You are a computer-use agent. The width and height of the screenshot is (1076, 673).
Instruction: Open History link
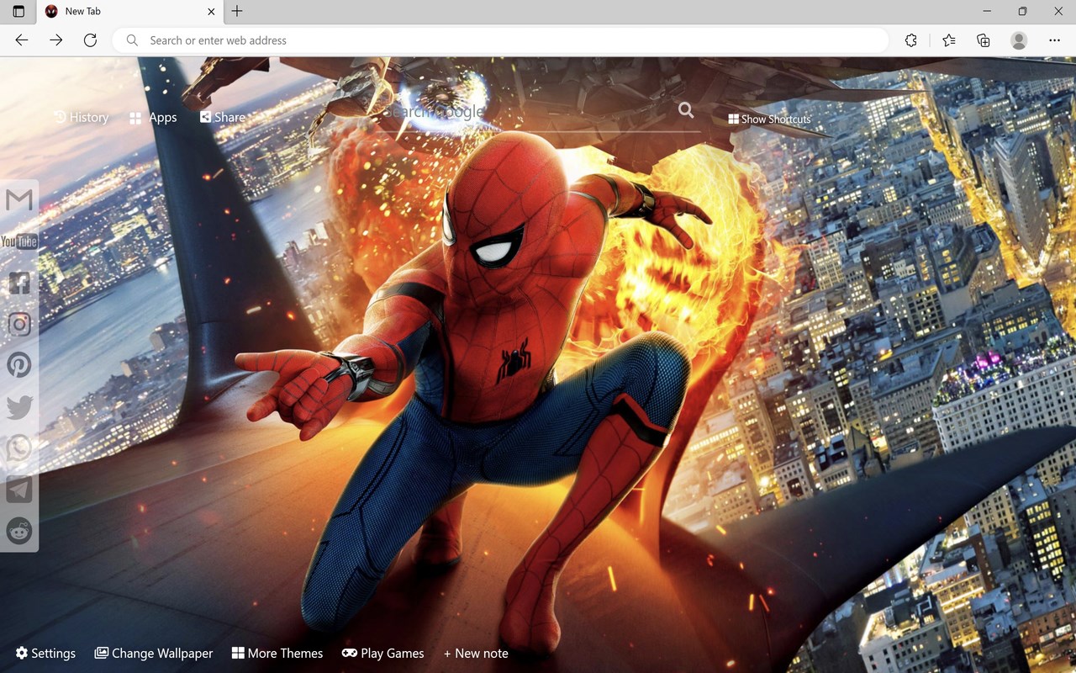(x=82, y=117)
